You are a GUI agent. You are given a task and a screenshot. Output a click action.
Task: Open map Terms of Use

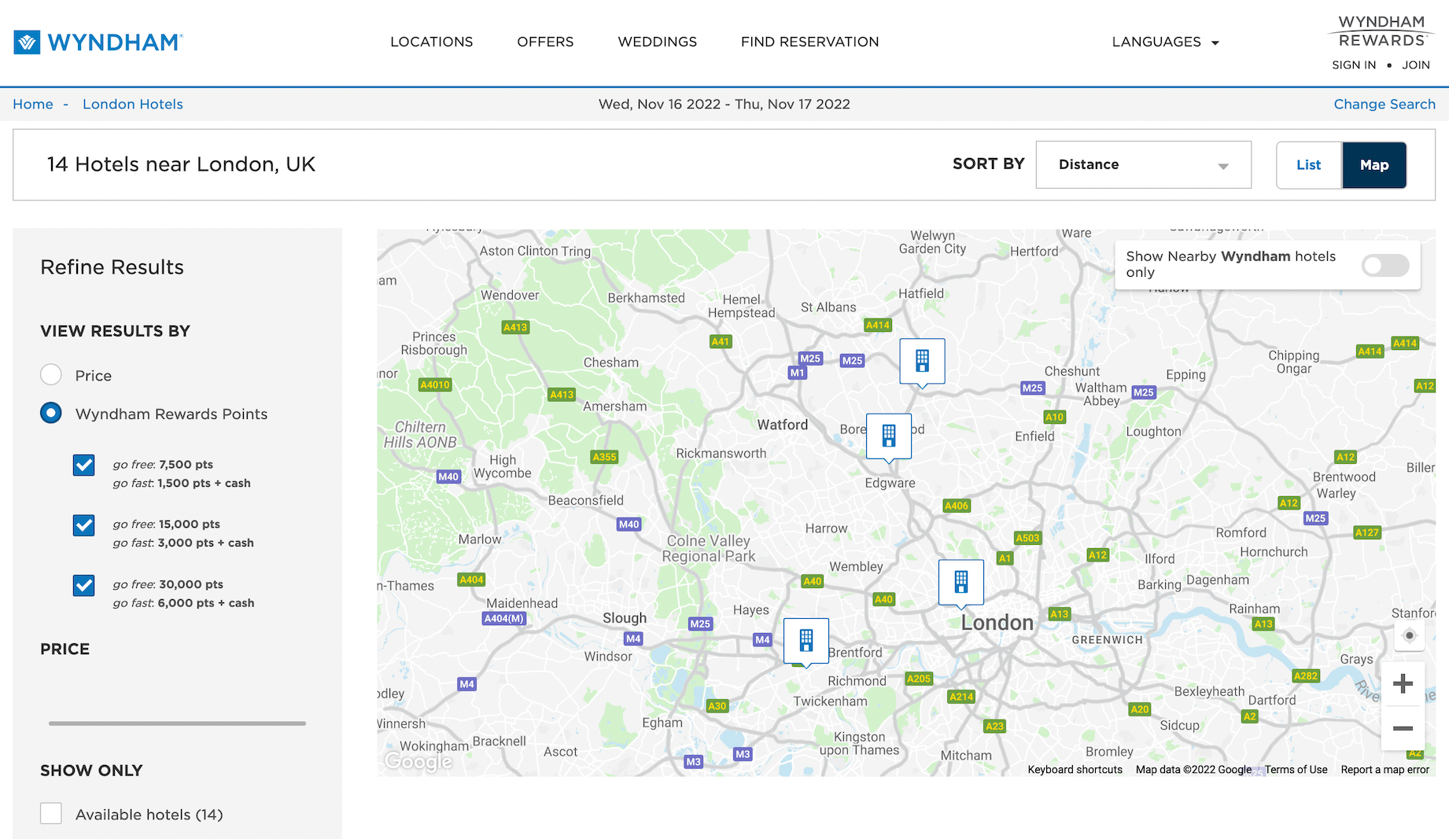click(1296, 770)
